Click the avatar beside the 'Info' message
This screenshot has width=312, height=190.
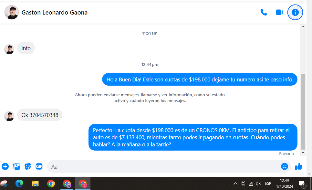9,49
